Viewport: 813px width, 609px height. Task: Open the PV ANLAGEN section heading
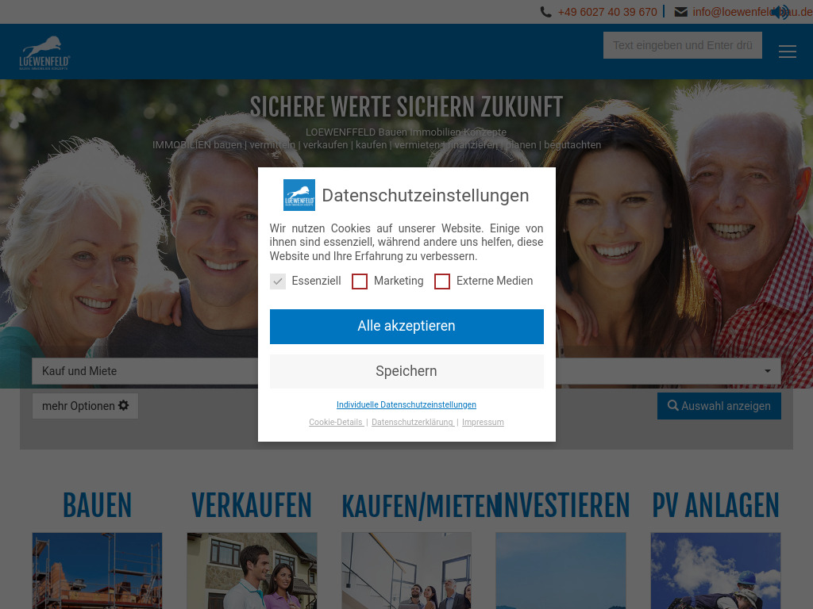point(715,505)
